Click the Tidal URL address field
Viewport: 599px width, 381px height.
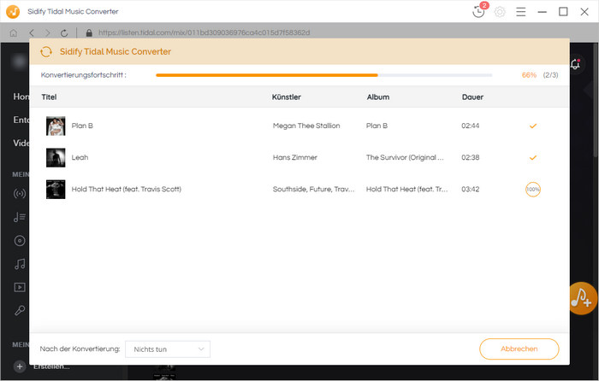click(204, 32)
